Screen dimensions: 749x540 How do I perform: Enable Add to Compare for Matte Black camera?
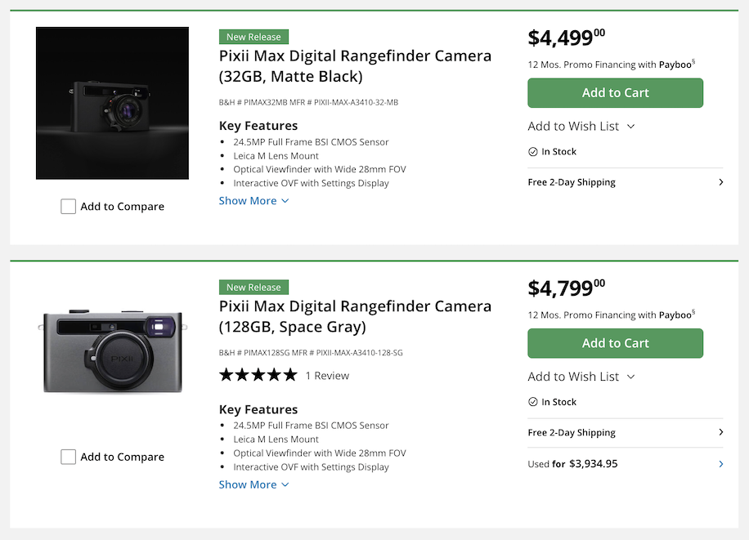(x=69, y=206)
